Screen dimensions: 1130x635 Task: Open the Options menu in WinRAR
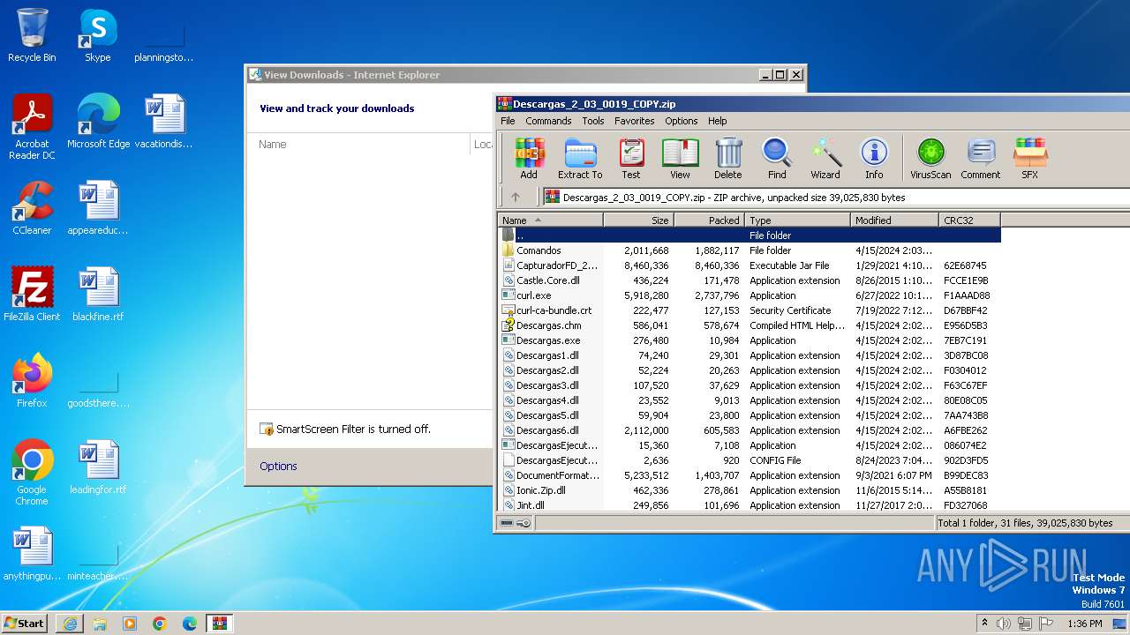coord(682,121)
